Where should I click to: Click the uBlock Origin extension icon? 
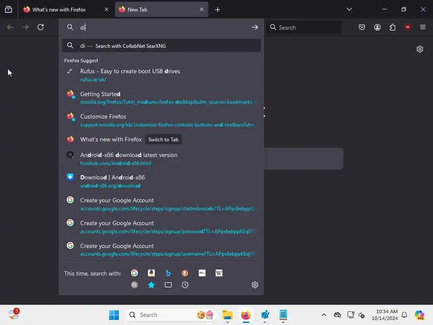(x=408, y=27)
